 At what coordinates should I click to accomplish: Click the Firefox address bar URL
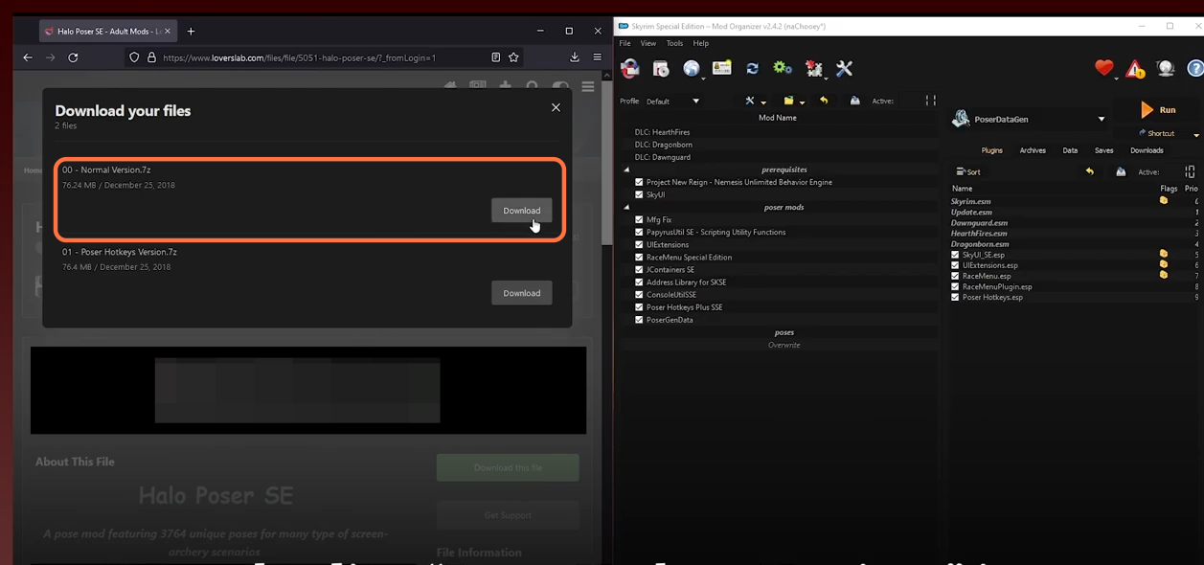tap(299, 57)
